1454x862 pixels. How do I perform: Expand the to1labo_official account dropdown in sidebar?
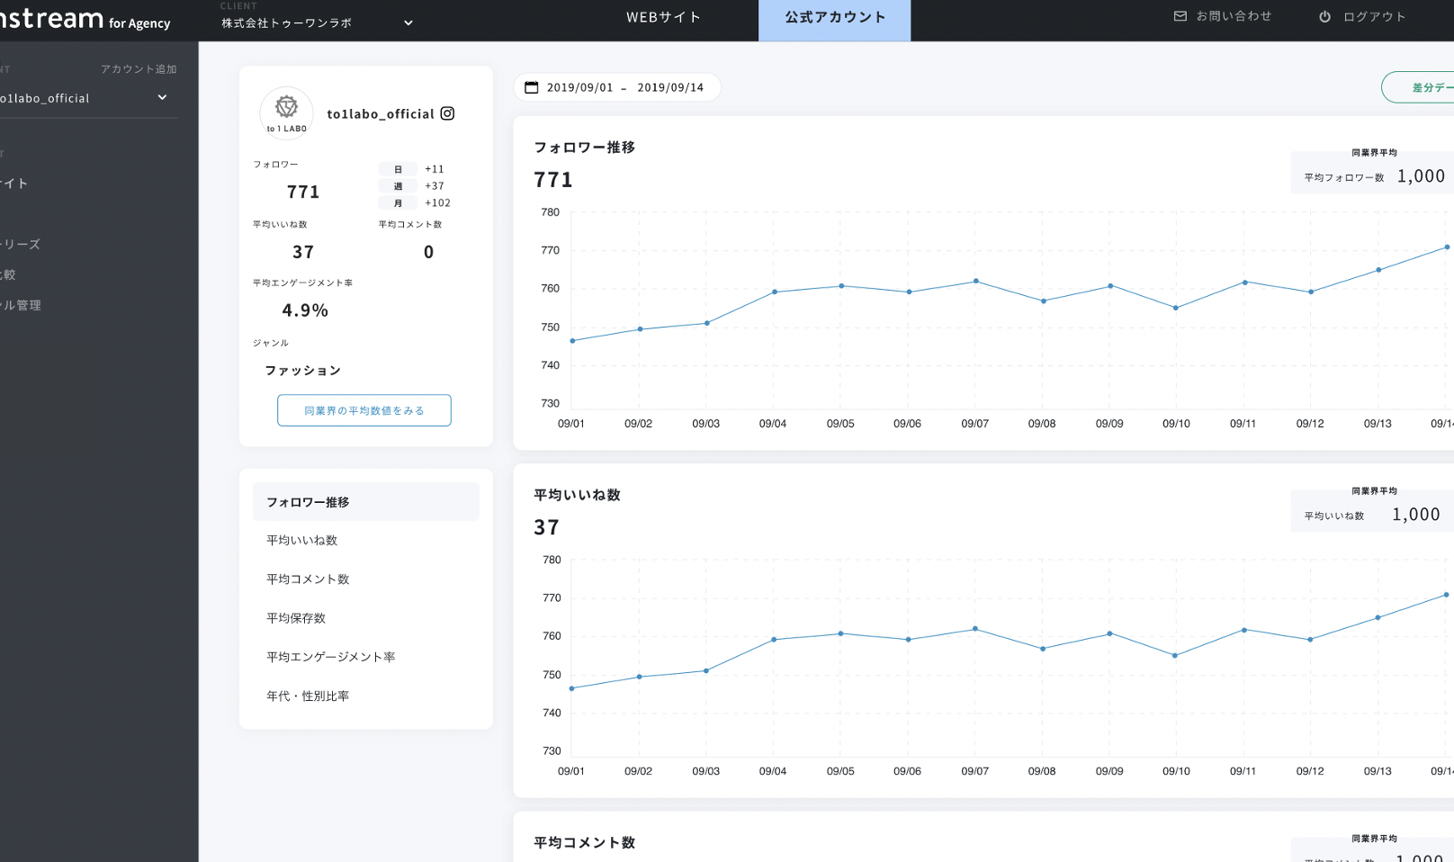pos(162,97)
